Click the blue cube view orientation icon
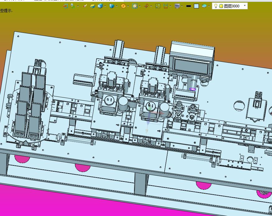This screenshot has height=216, width=272. click(111, 6)
